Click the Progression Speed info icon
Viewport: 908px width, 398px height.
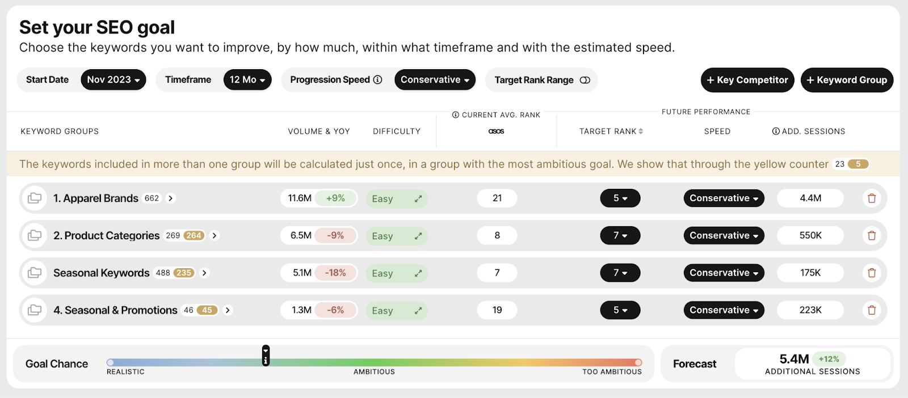[x=377, y=80]
